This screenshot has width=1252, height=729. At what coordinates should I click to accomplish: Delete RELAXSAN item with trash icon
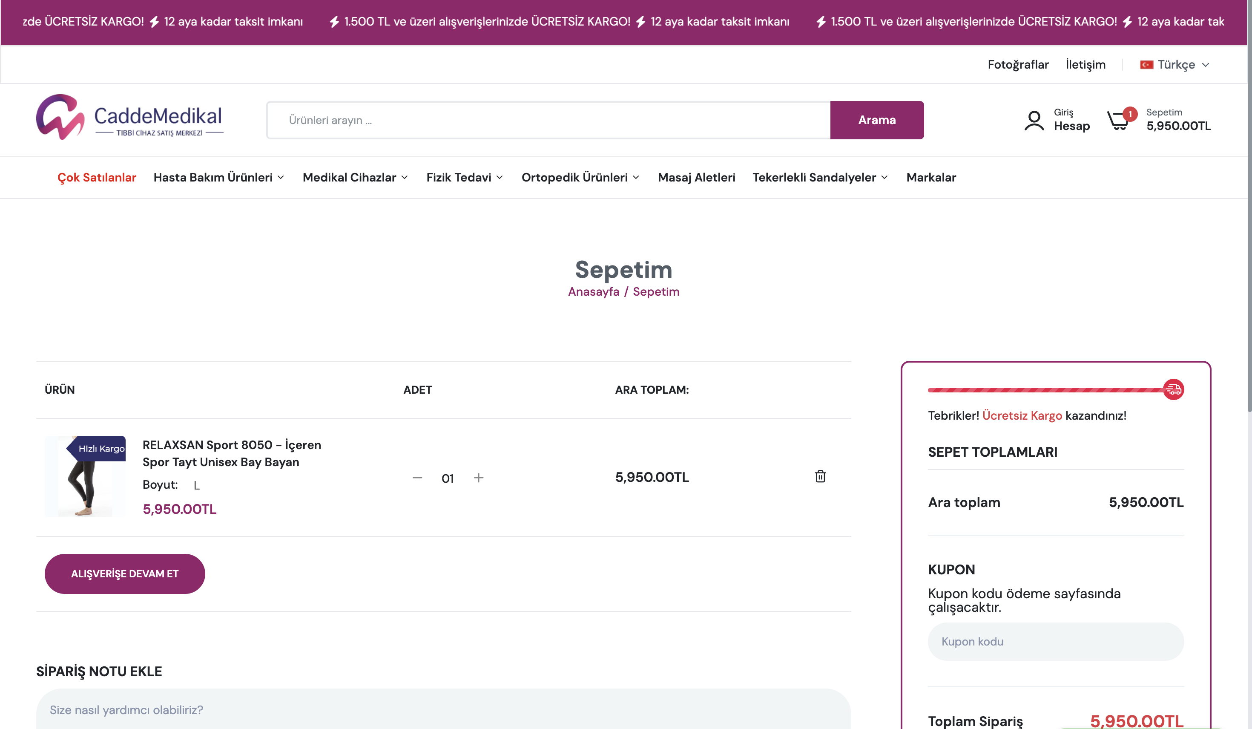820,476
